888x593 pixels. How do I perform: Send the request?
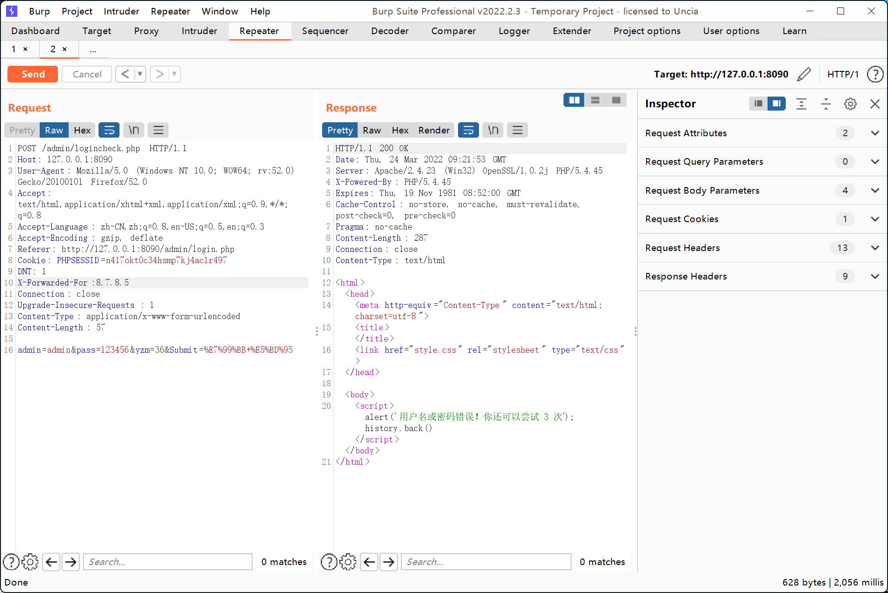tap(33, 74)
